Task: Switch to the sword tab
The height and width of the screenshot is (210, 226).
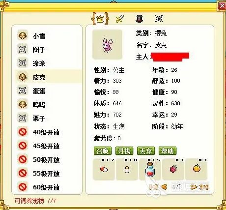Action: (120, 19)
